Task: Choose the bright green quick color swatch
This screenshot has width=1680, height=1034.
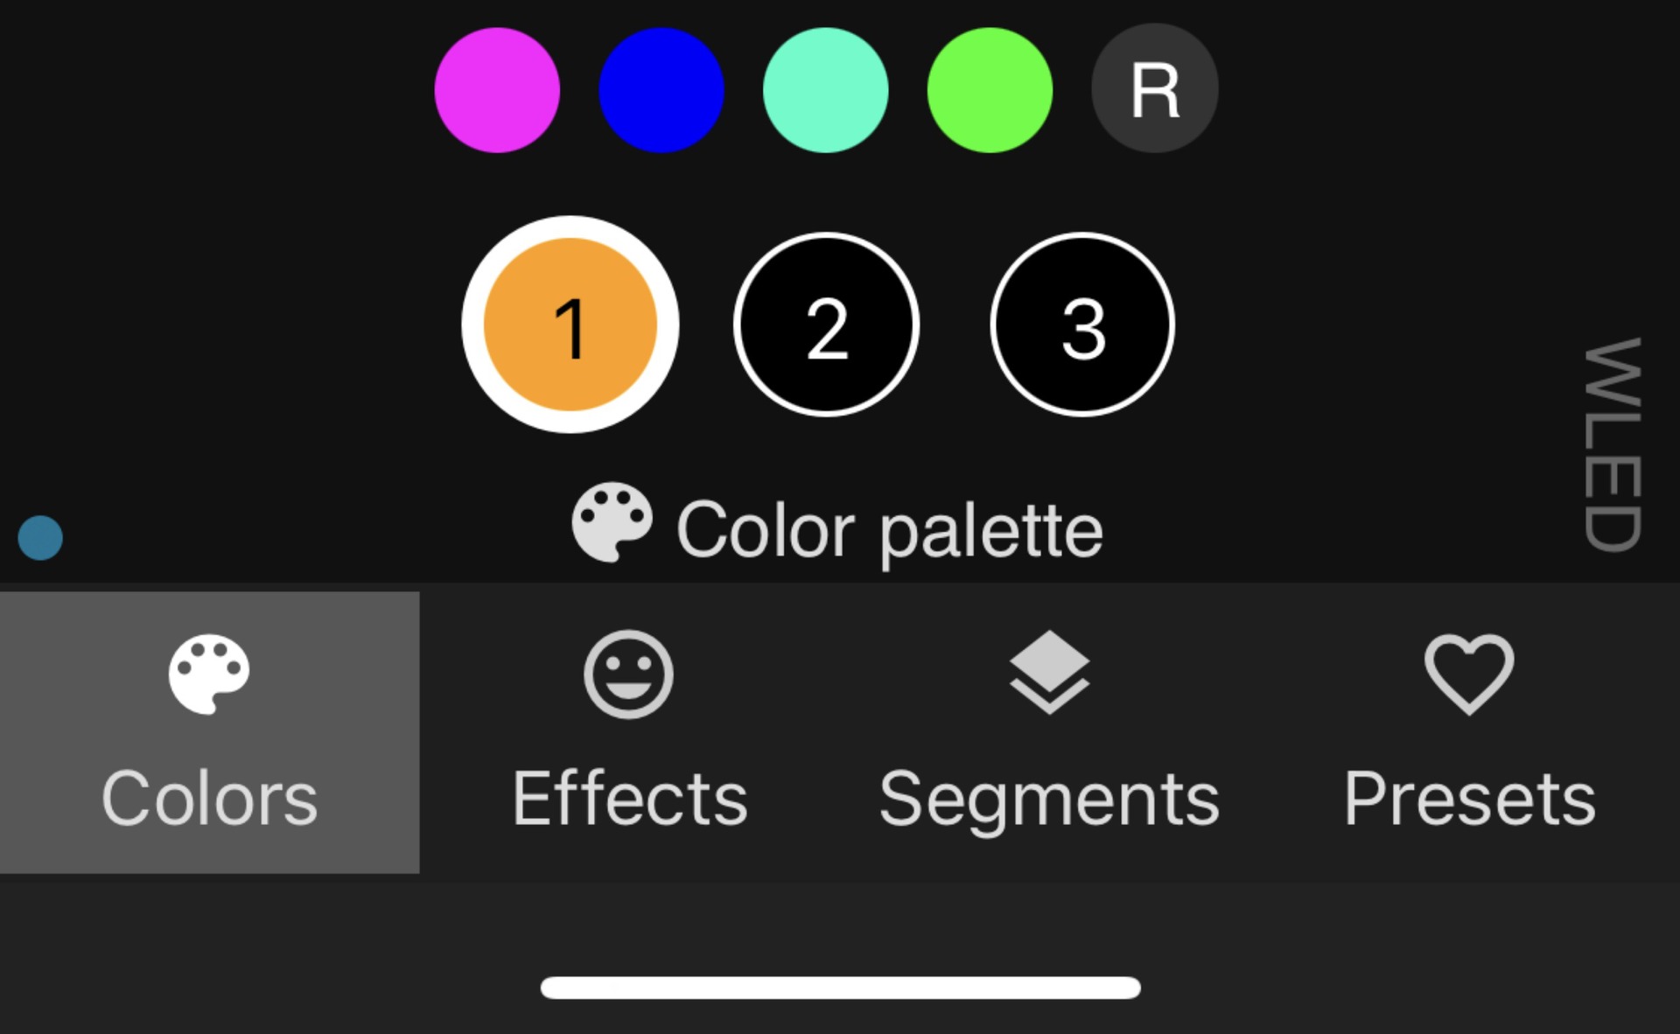Action: [990, 90]
